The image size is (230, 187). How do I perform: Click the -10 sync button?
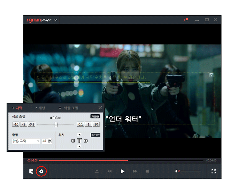point(16,124)
